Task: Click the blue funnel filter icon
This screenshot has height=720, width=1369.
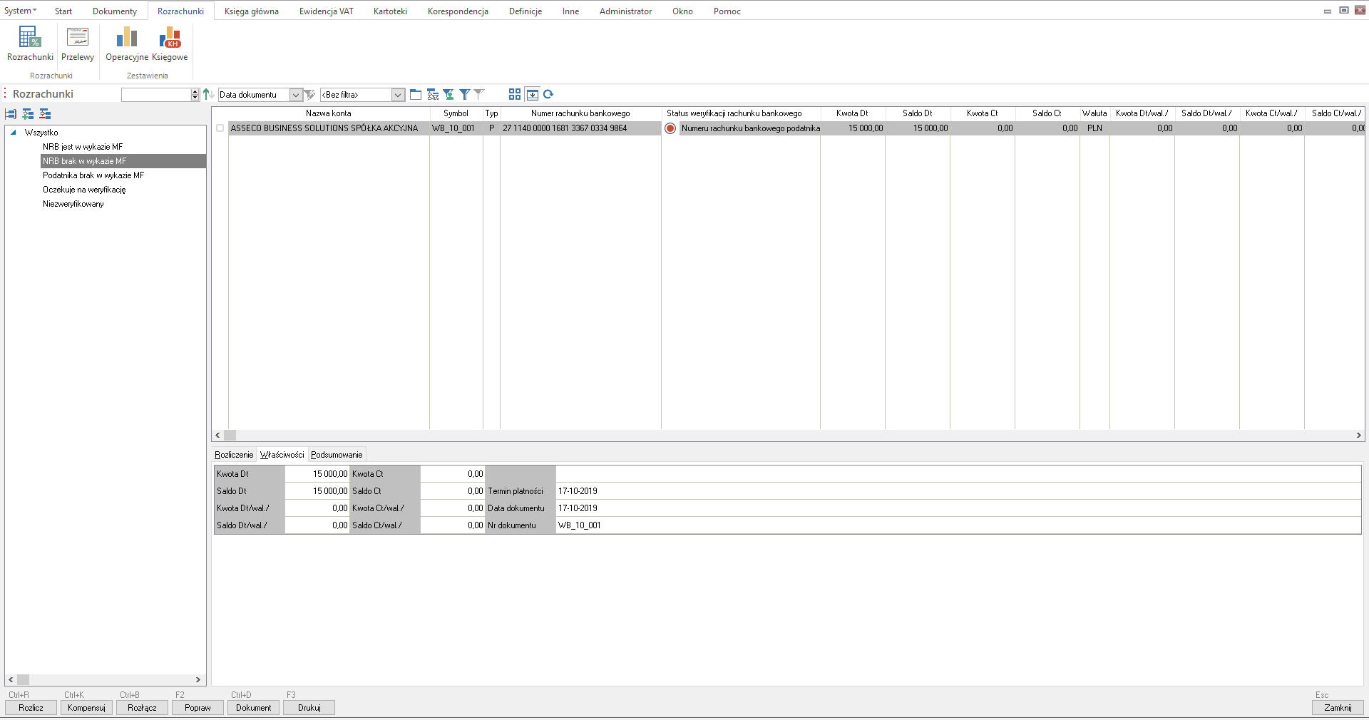Action: tap(465, 94)
